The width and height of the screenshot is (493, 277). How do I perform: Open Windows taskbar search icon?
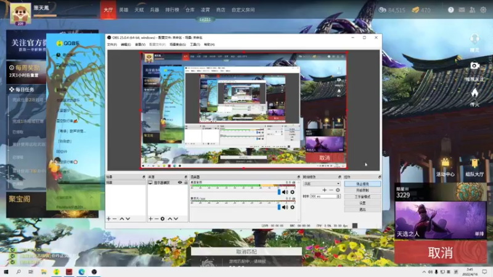(x=18, y=271)
